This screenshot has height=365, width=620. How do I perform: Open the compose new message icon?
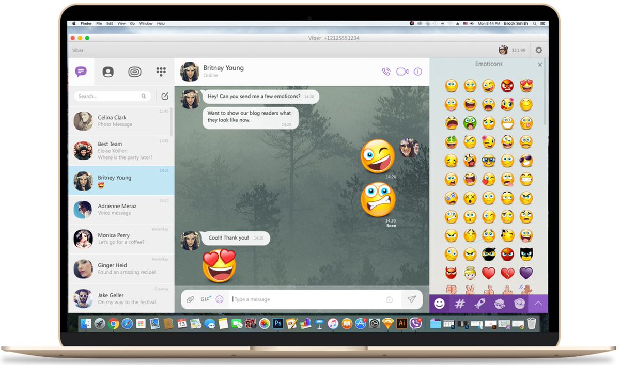(164, 96)
